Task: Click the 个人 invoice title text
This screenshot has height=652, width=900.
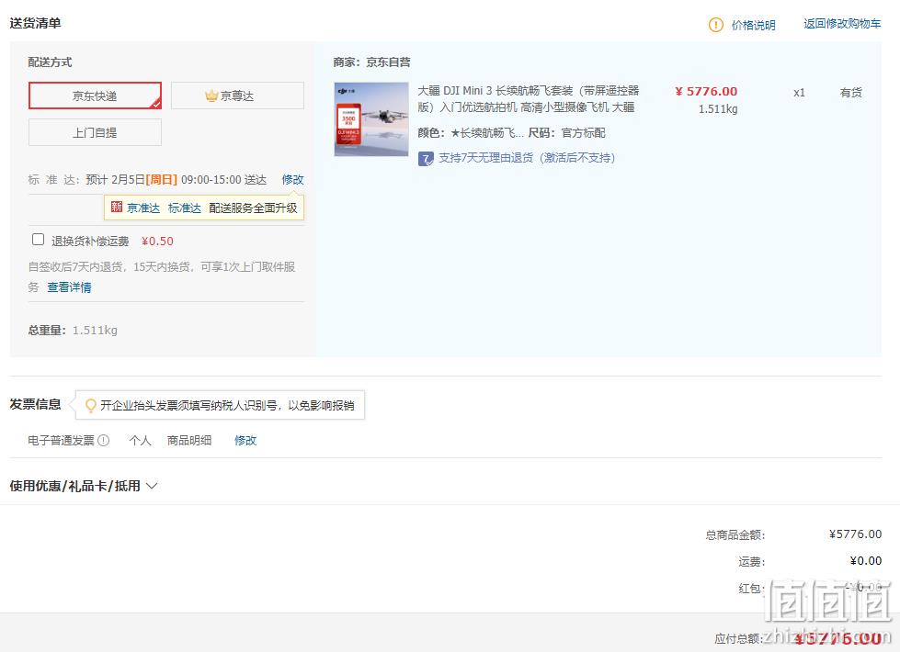Action: [140, 441]
